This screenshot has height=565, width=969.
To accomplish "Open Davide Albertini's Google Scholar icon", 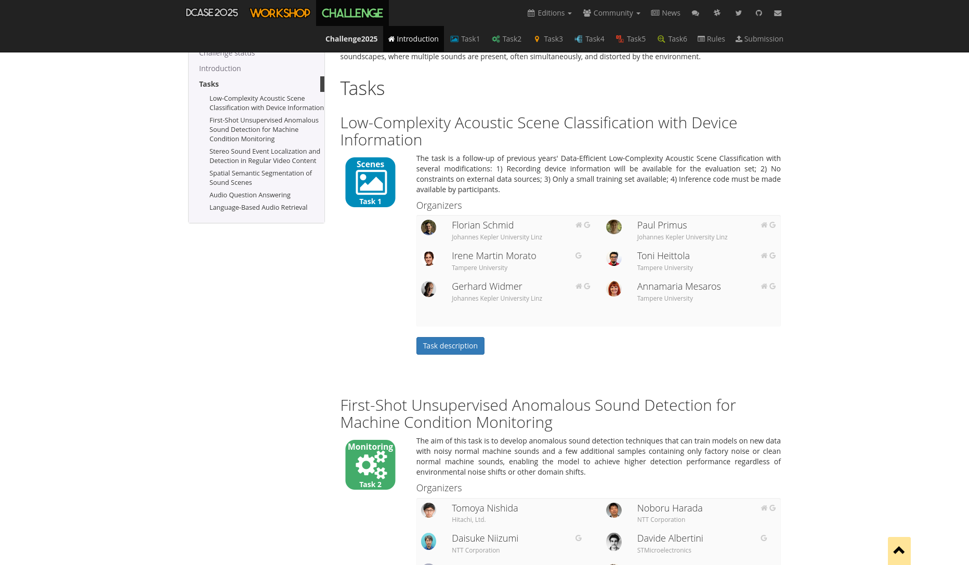I will [764, 538].
